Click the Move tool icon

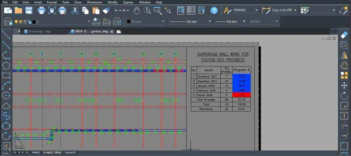coord(344,85)
